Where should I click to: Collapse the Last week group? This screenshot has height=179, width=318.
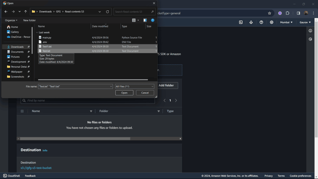[37, 32]
